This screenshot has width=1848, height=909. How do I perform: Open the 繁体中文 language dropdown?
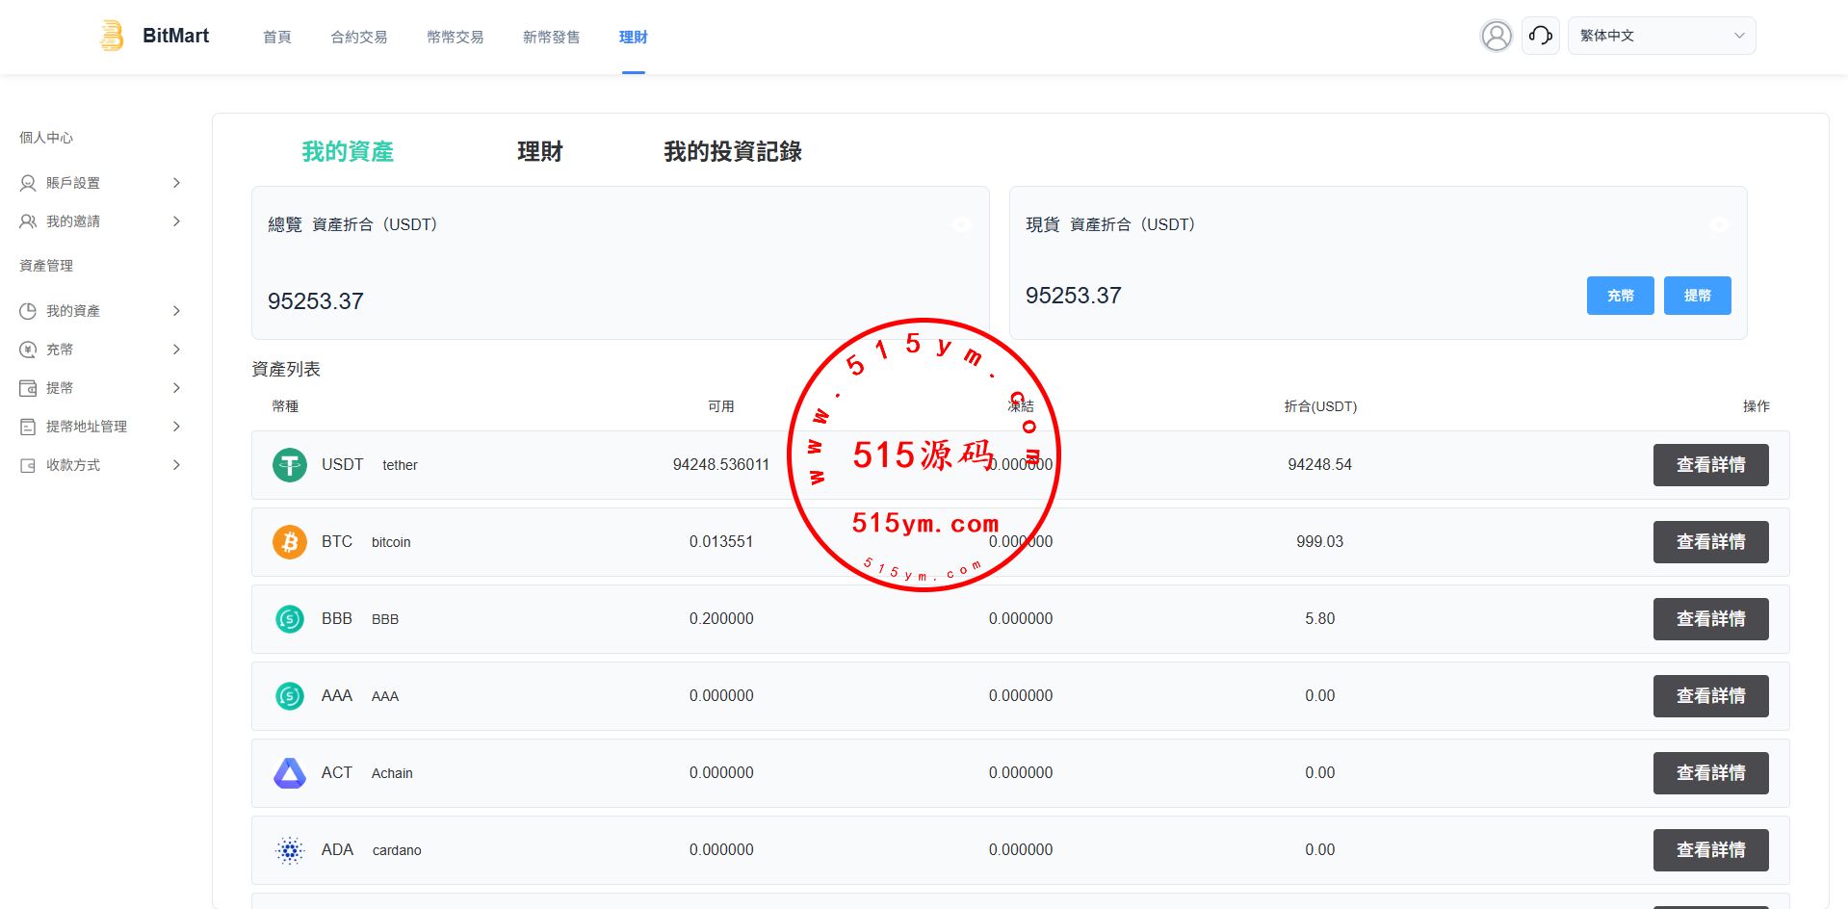coord(1661,36)
